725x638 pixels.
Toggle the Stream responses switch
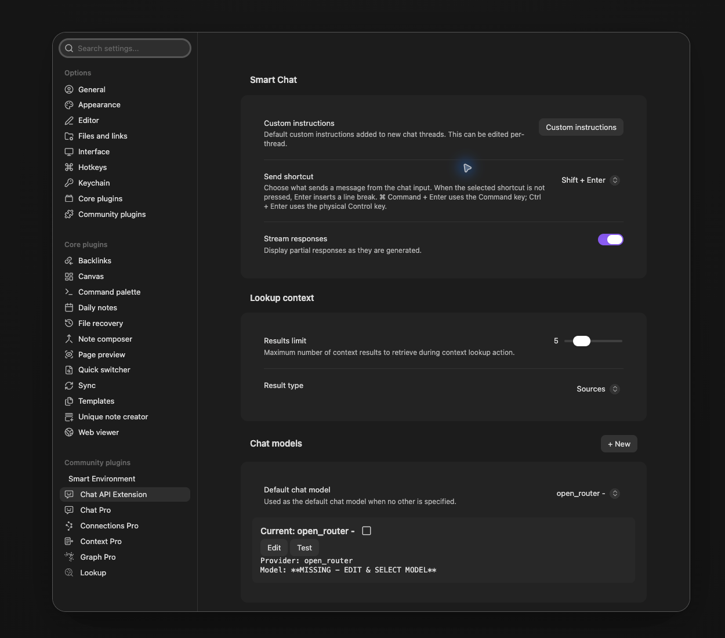click(x=611, y=240)
